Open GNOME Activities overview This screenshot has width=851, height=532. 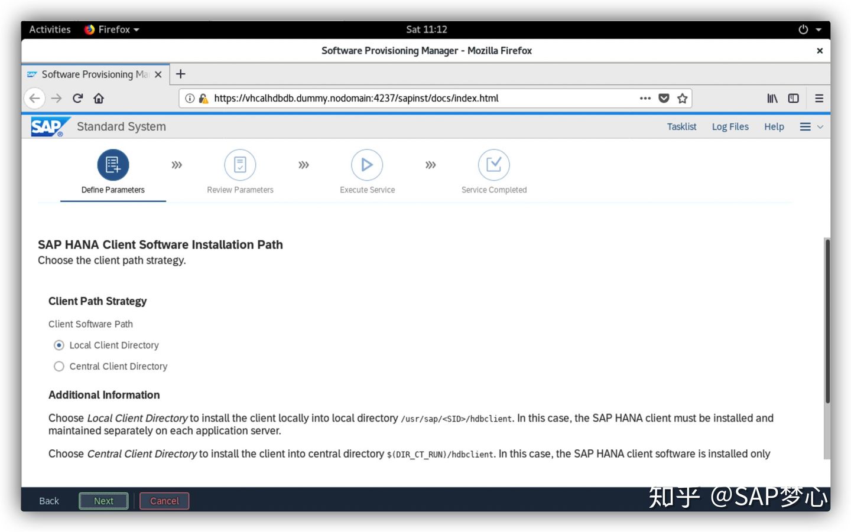[x=50, y=30]
